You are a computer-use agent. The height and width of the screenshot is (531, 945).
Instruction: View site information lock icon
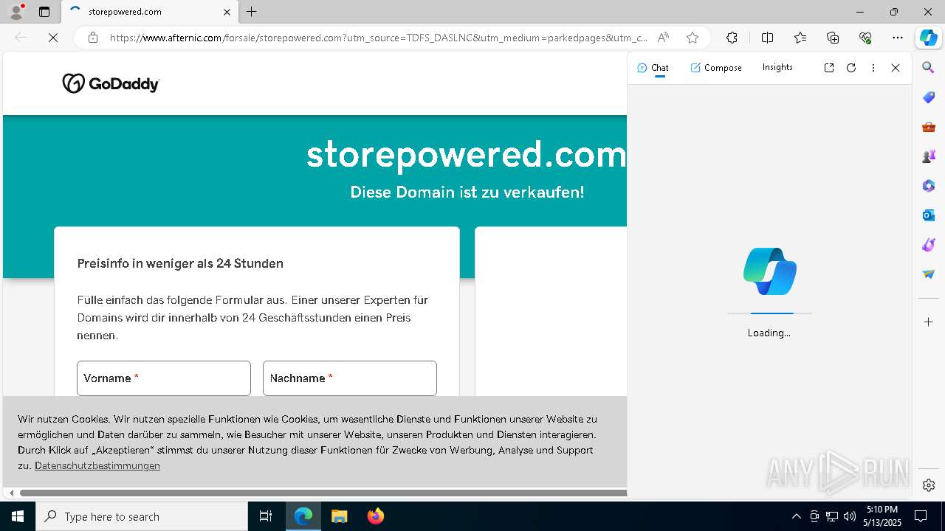pyautogui.click(x=93, y=38)
